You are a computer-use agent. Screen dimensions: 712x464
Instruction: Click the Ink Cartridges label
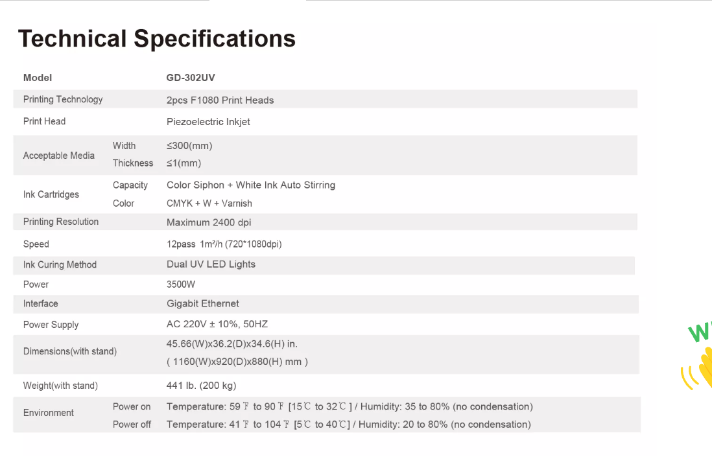click(x=51, y=194)
